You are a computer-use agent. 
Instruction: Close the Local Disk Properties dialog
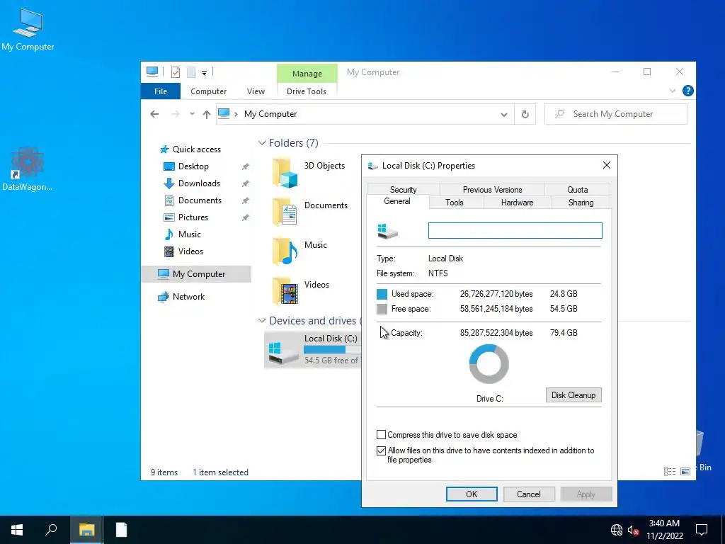coord(607,165)
